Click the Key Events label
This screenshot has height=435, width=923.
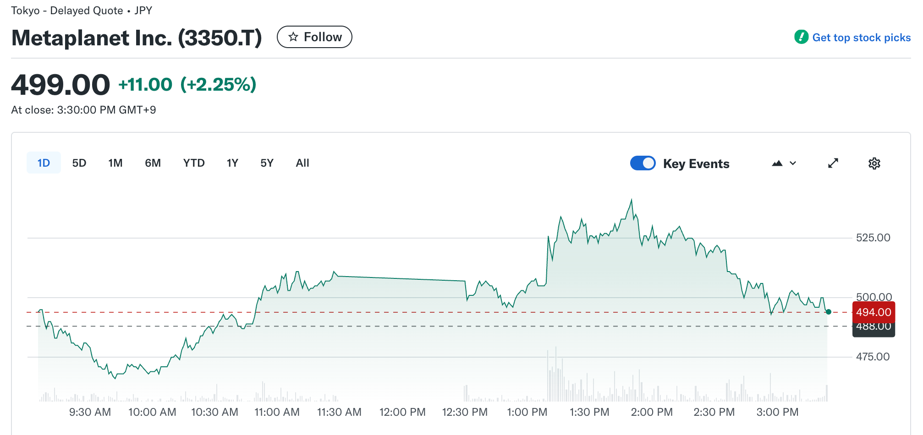(x=696, y=164)
